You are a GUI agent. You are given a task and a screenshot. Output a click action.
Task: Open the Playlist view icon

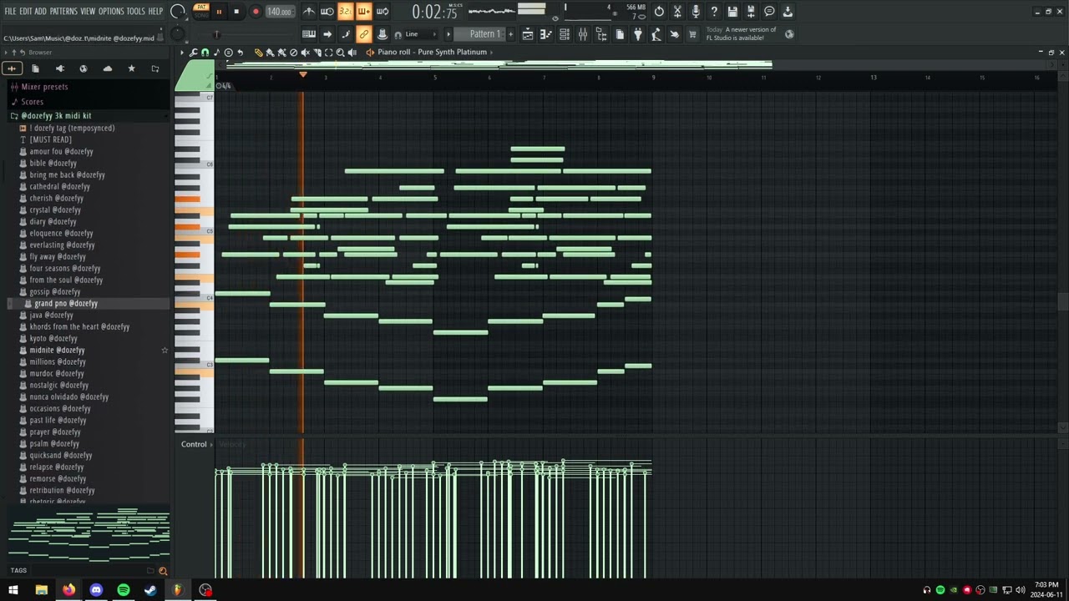528,34
